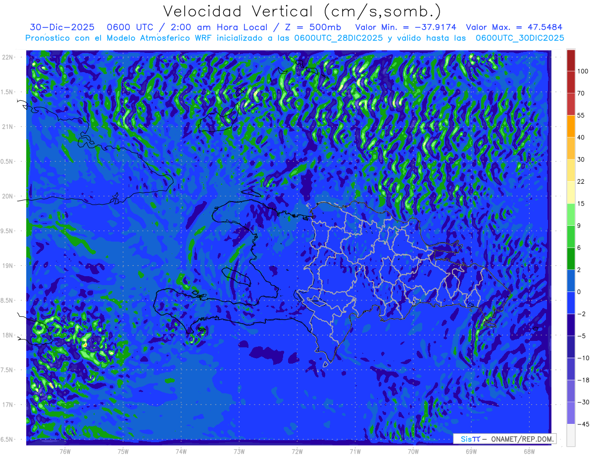The width and height of the screenshot is (594, 458).
Task: Click the colorbar value '-18'
Action: click(x=583, y=380)
